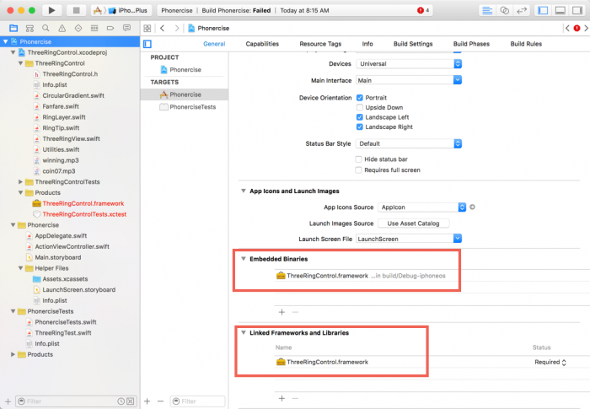This screenshot has height=409, width=590.
Task: Stop the running task
Action: click(x=76, y=10)
